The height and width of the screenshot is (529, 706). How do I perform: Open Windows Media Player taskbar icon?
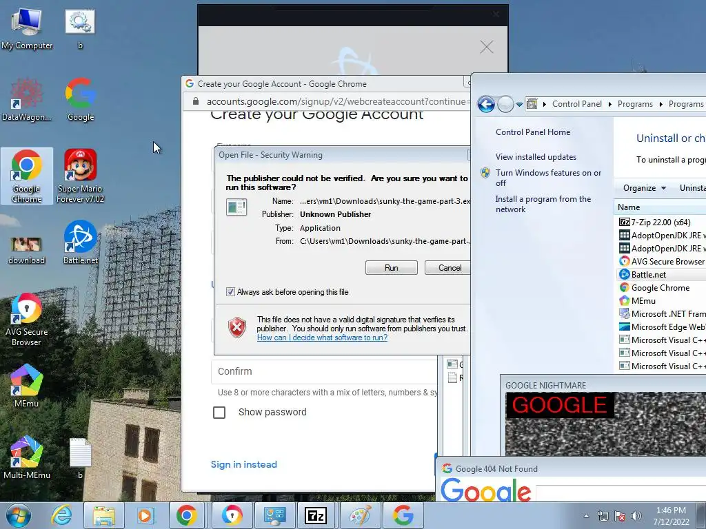[x=145, y=515]
